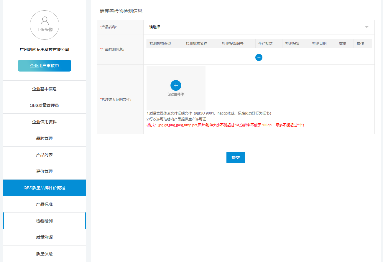Screen dimensions: 383x262
Task: Open 企业基本信息 menu item
Action: [45, 89]
